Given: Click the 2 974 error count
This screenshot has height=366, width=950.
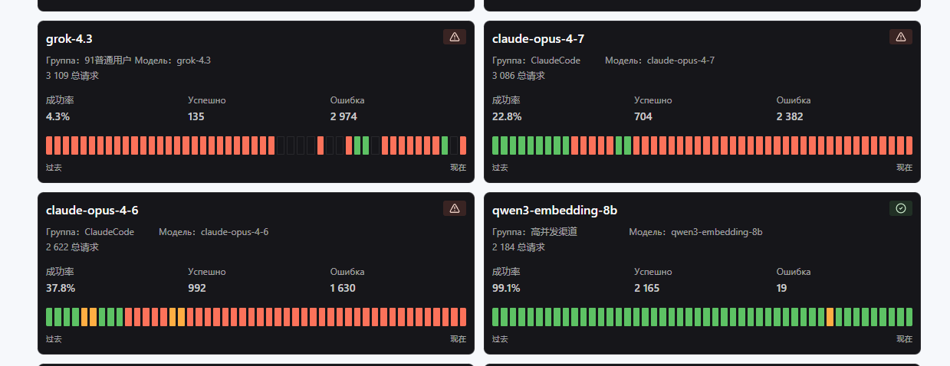Looking at the screenshot, I should pos(344,117).
